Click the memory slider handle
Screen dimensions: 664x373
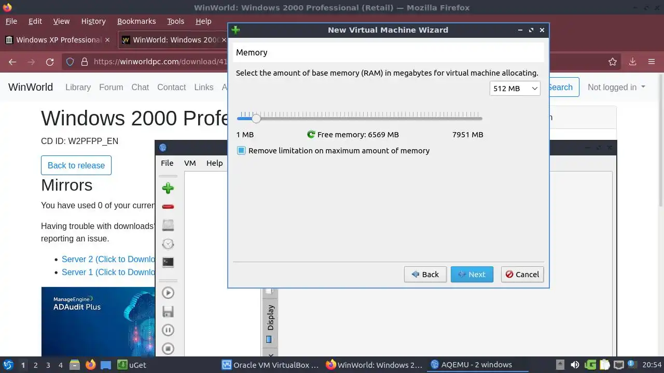tap(256, 119)
